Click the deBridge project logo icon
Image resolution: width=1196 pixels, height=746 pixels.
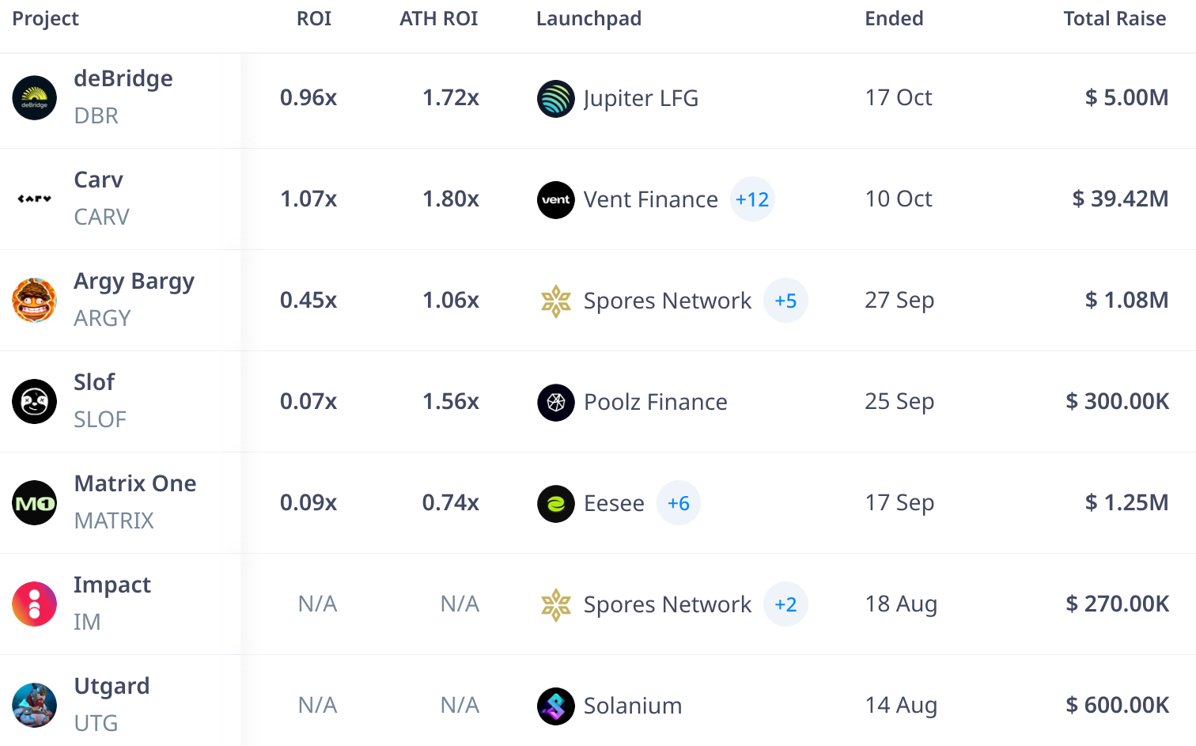[x=35, y=98]
